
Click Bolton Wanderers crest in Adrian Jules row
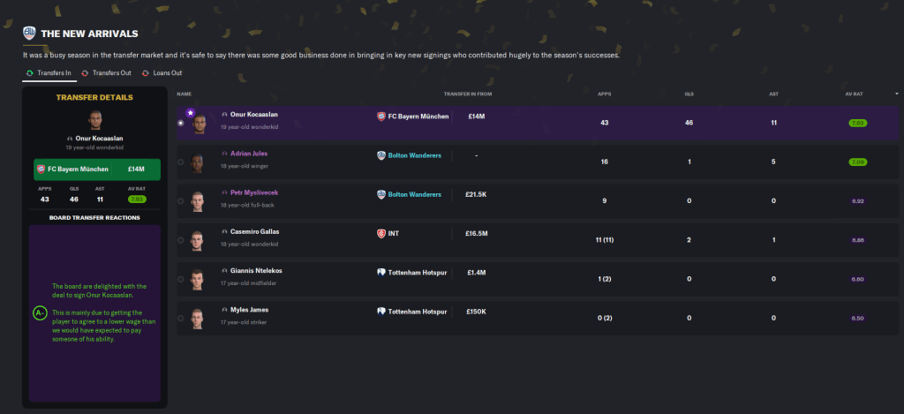click(x=381, y=155)
